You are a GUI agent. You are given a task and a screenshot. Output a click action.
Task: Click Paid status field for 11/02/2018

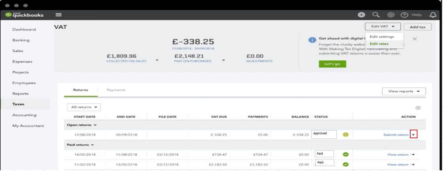tap(325, 163)
